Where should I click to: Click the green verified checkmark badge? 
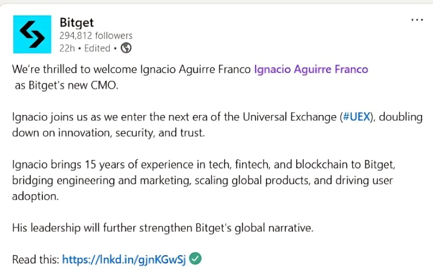tap(195, 259)
